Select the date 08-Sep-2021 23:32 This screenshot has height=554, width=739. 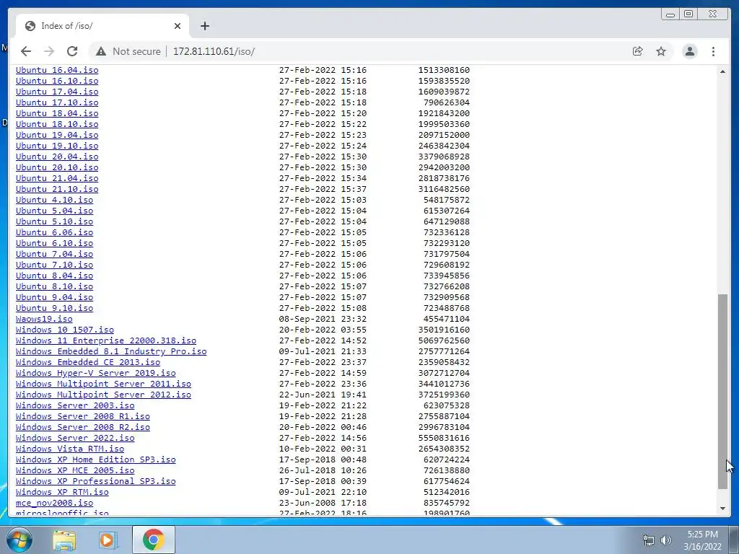tap(323, 319)
